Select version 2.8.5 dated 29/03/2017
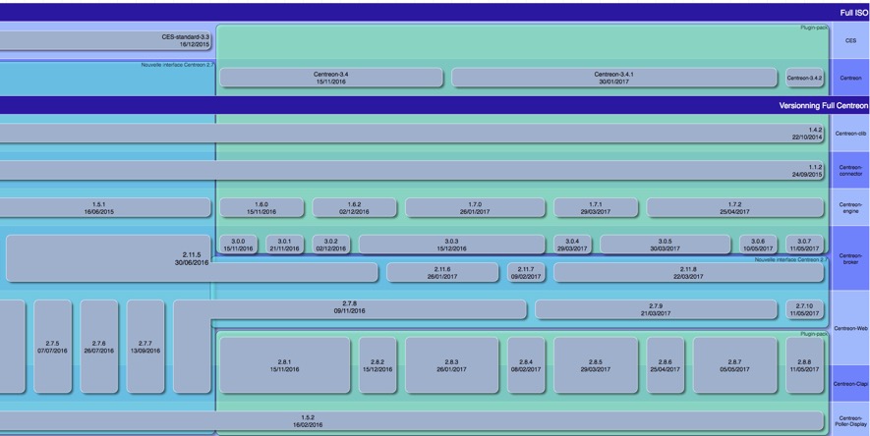This screenshot has height=436, width=870. pos(596,365)
